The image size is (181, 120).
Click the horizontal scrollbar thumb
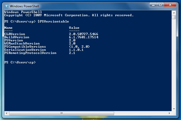tap(62, 113)
